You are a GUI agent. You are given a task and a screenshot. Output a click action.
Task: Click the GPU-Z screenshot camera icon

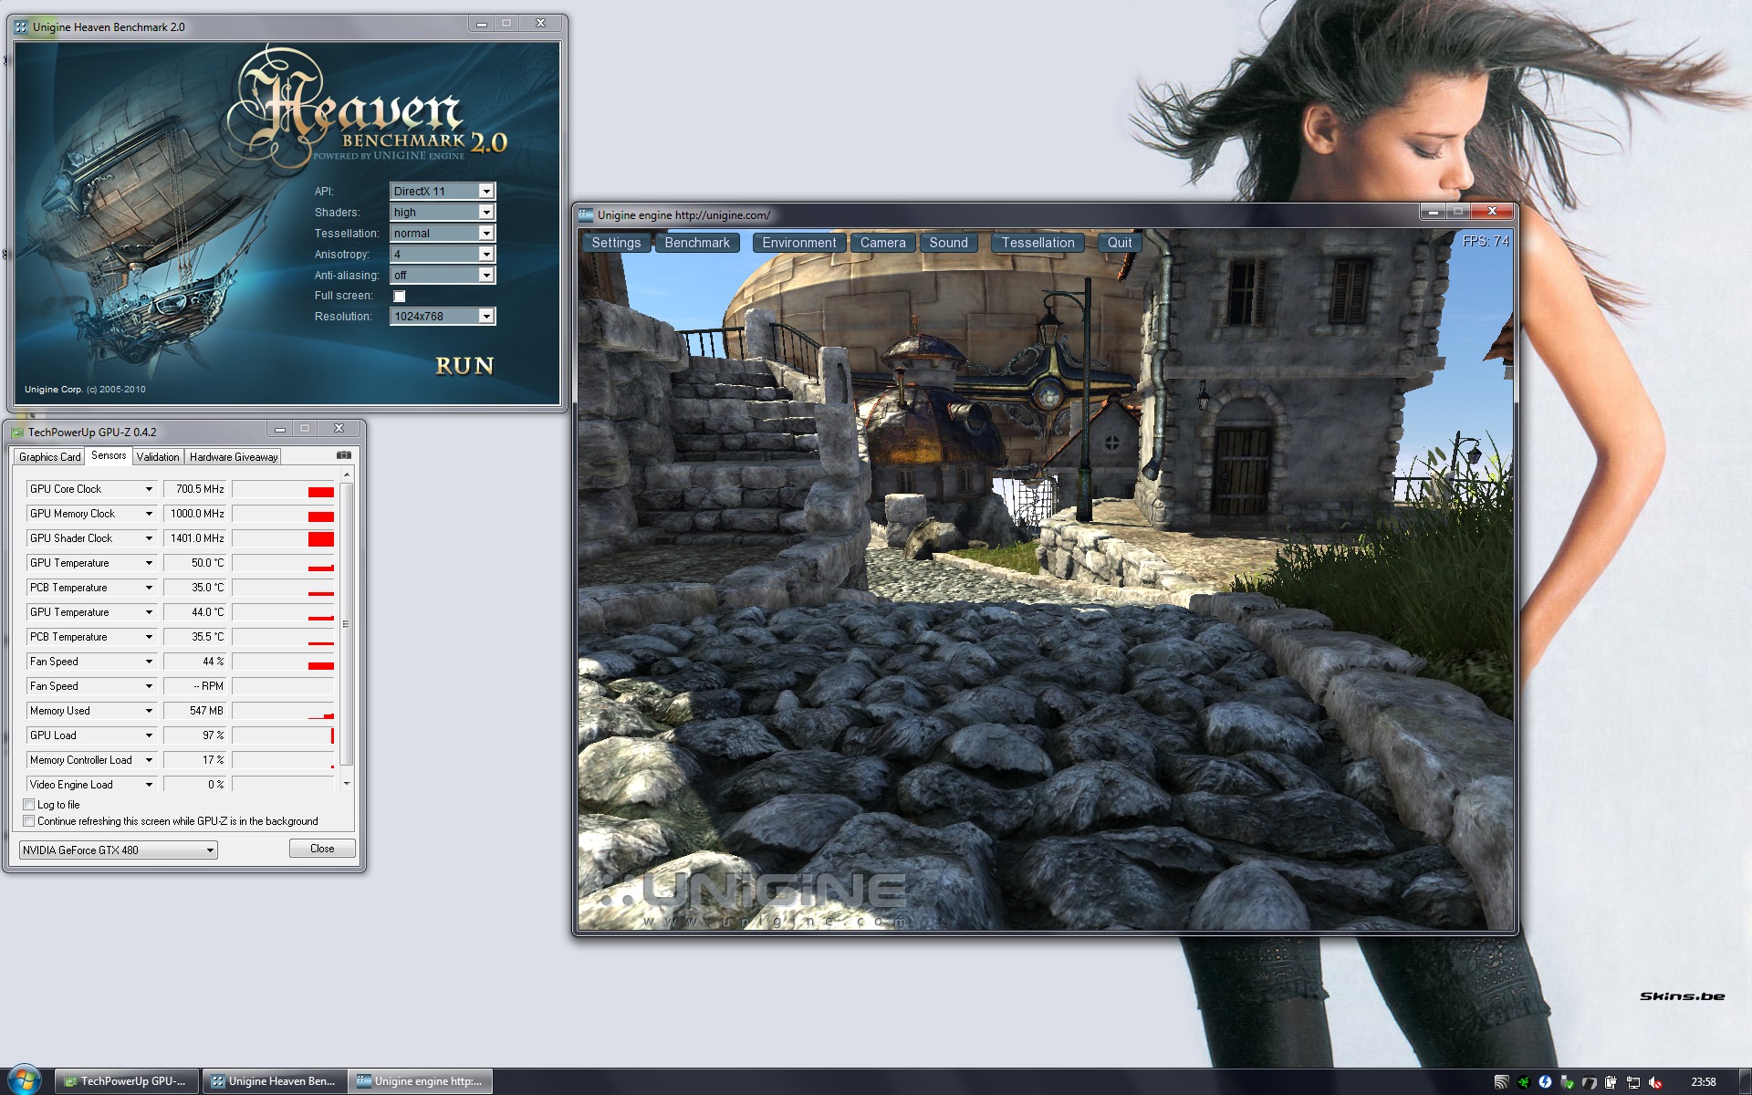(x=343, y=454)
